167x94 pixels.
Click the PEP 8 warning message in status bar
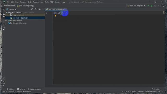pyautogui.click(x=19, y=92)
